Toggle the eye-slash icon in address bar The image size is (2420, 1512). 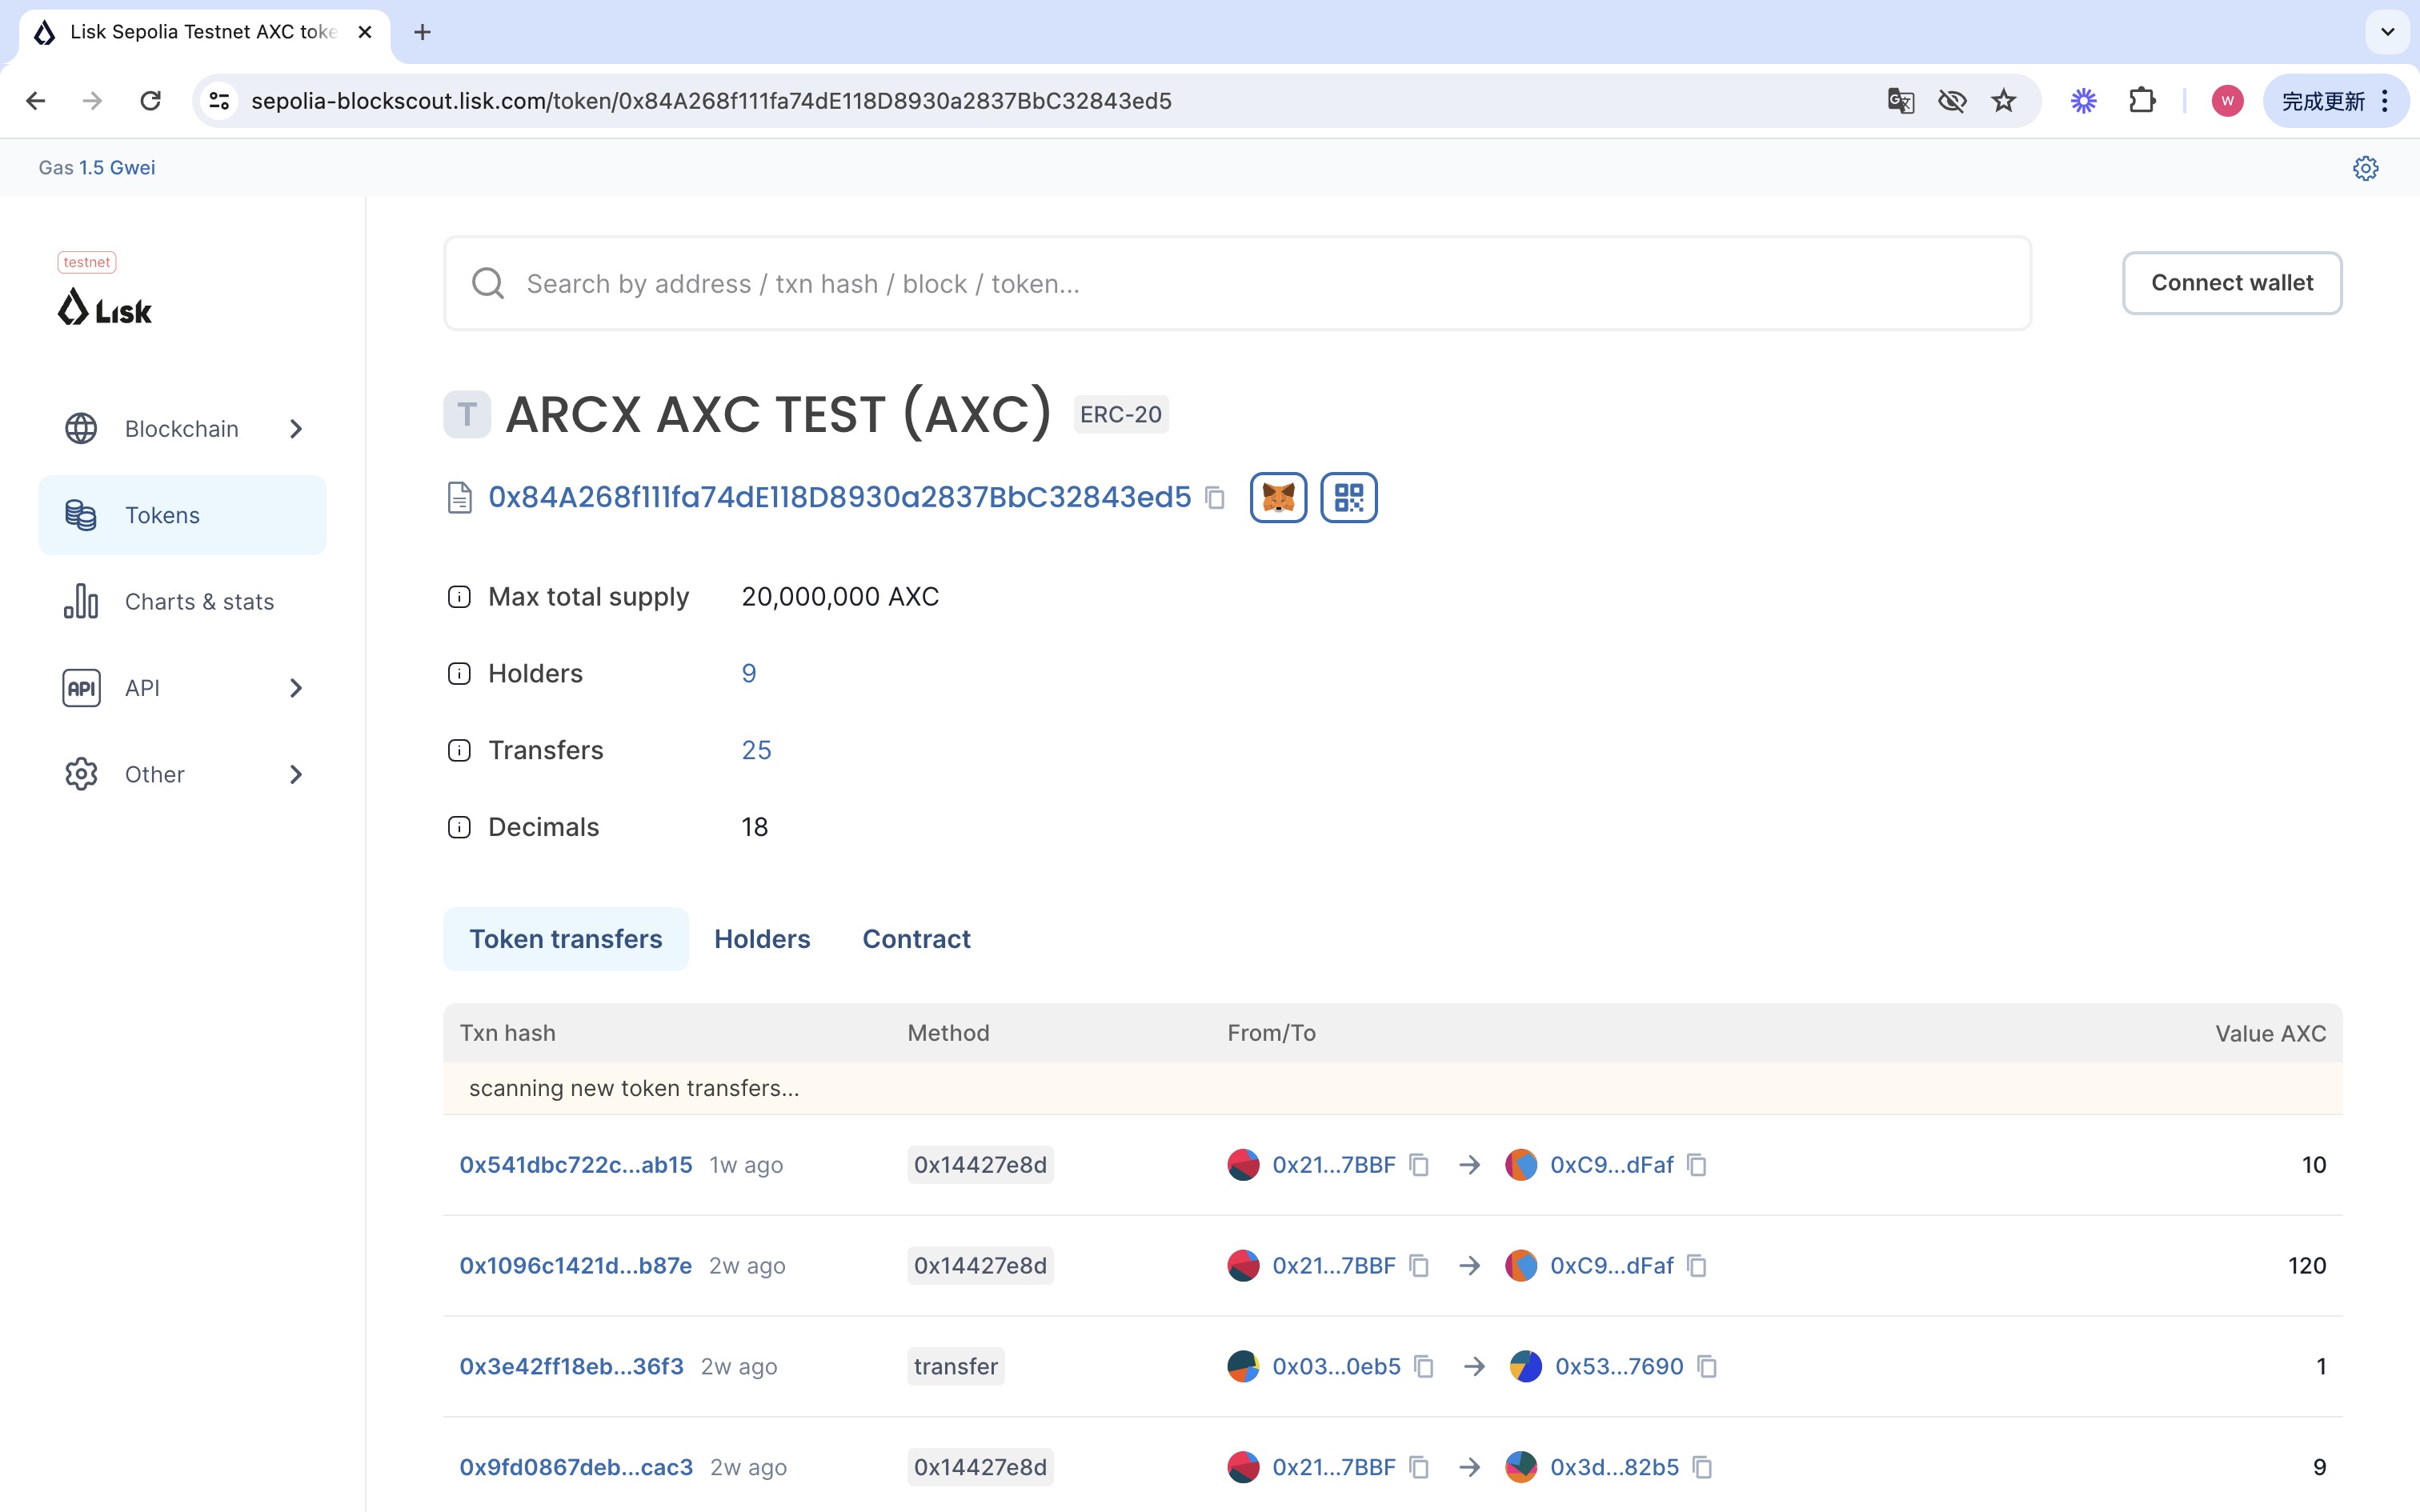click(1951, 101)
